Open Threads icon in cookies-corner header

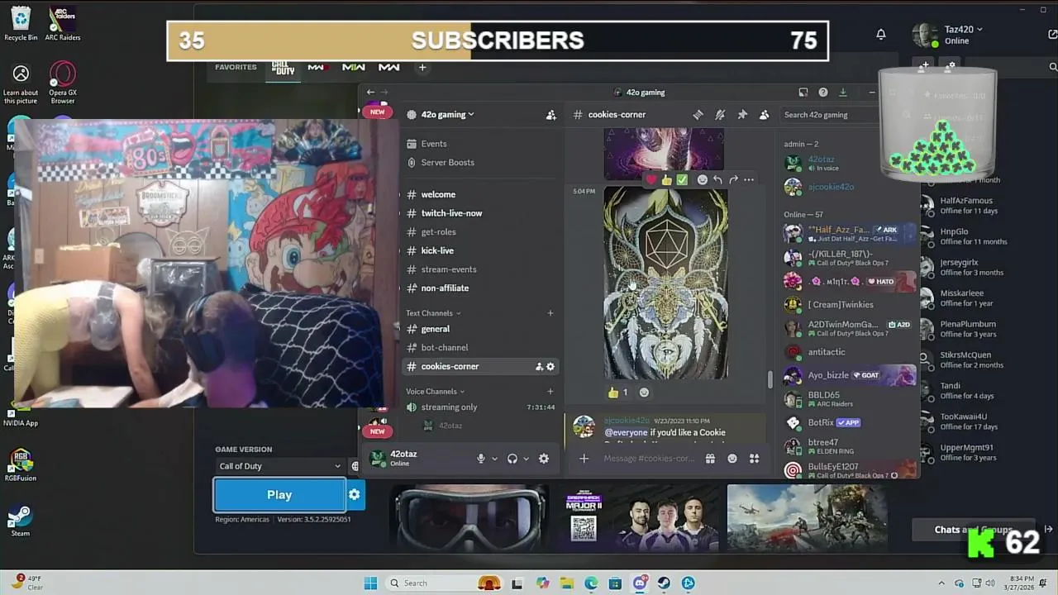click(698, 115)
